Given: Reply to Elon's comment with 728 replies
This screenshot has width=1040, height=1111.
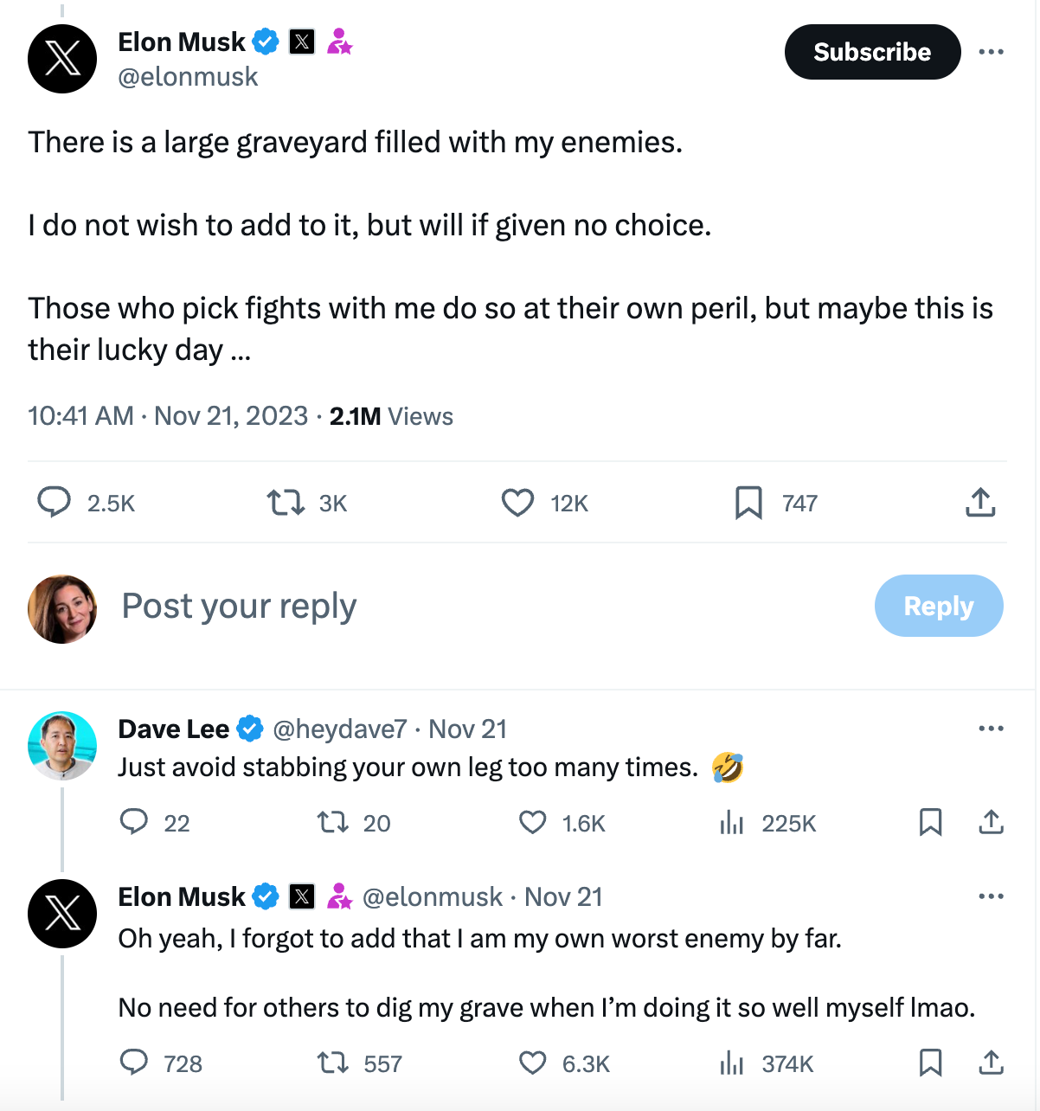Looking at the screenshot, I should (133, 1063).
